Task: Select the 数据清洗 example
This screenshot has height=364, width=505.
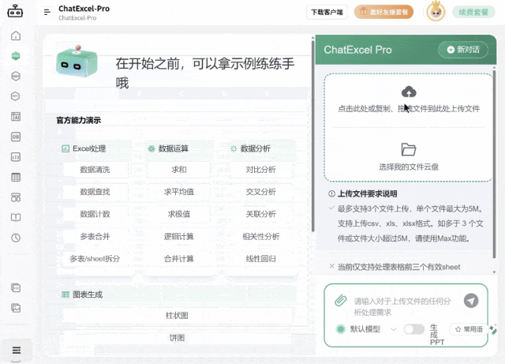Action: [95, 170]
